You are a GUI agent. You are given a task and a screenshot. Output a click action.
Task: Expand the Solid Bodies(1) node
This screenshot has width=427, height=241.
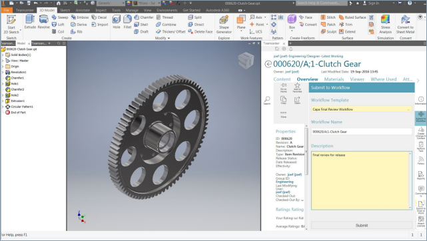point(3,55)
